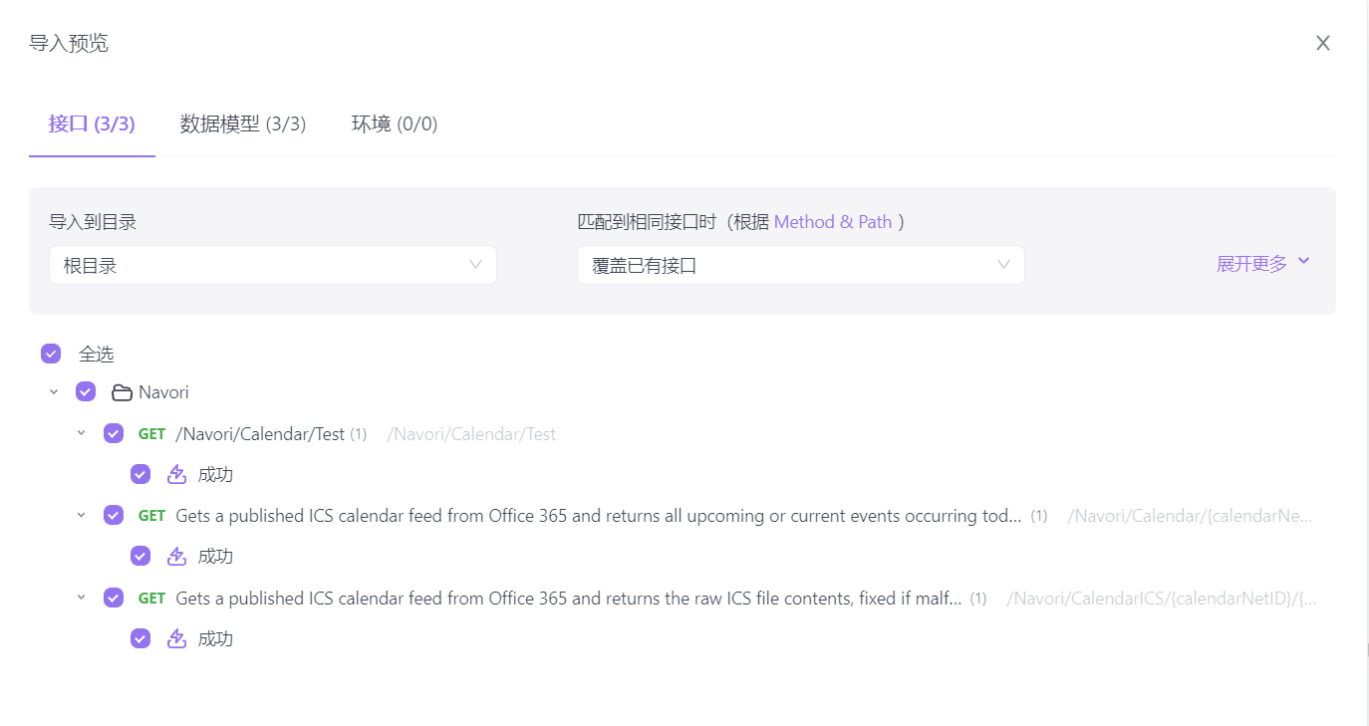Click the gray /Navori/Calendar/Test path text
Image resolution: width=1369 pixels, height=726 pixels.
[x=471, y=434]
